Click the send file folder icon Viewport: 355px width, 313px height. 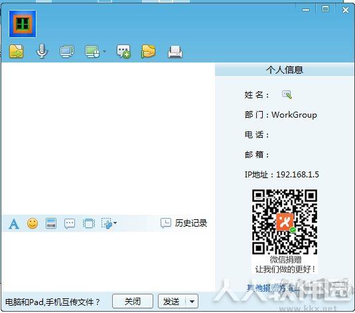click(17, 51)
